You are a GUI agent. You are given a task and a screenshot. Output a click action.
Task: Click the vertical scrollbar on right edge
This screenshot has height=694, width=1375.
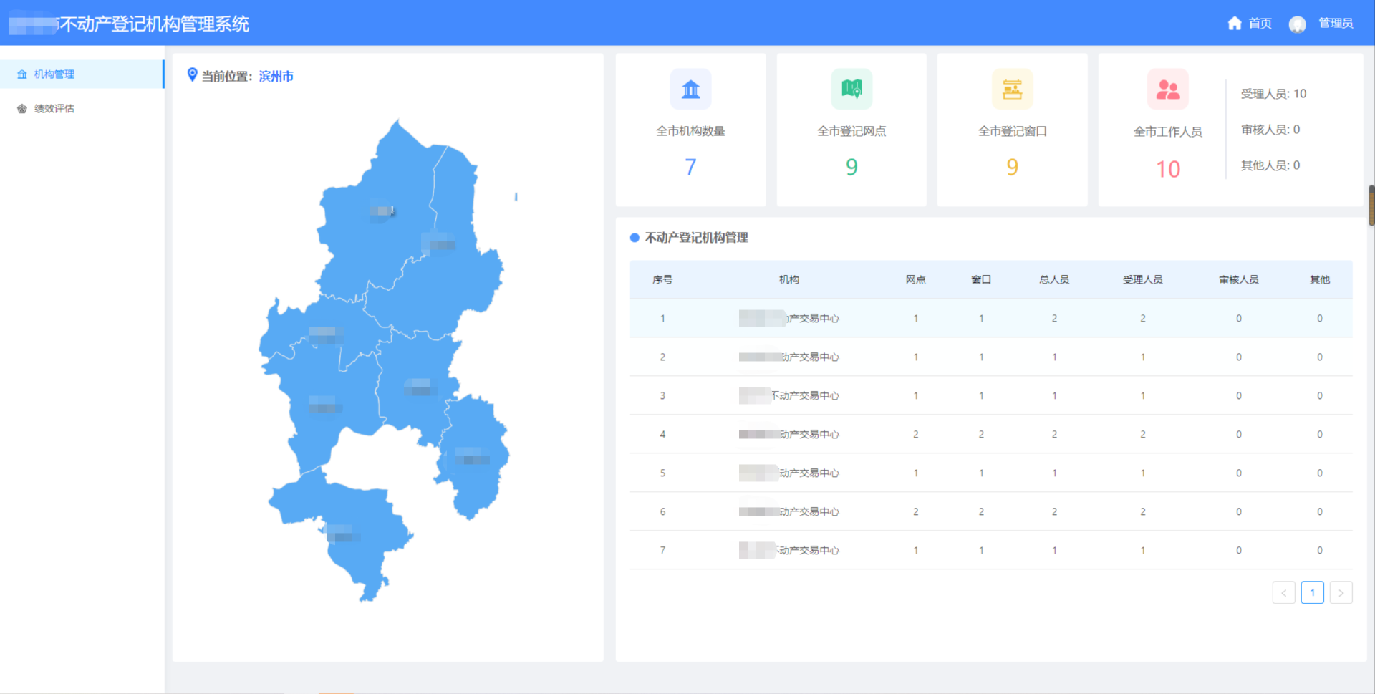(1371, 206)
